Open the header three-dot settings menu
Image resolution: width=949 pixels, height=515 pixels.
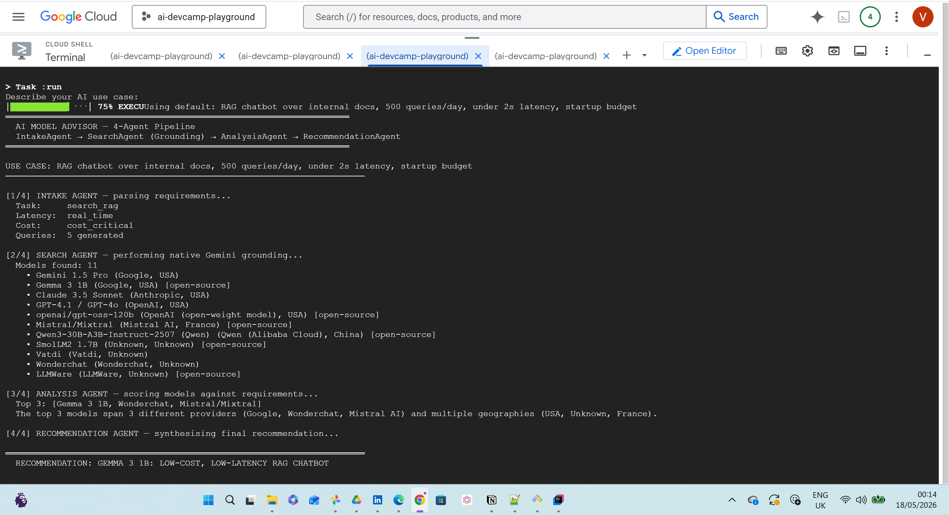tap(896, 16)
